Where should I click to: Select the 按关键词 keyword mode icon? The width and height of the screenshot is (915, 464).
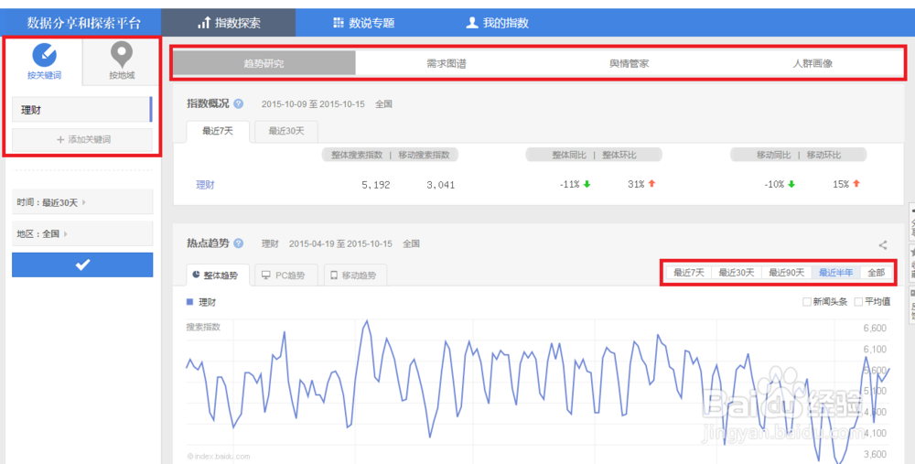point(44,56)
